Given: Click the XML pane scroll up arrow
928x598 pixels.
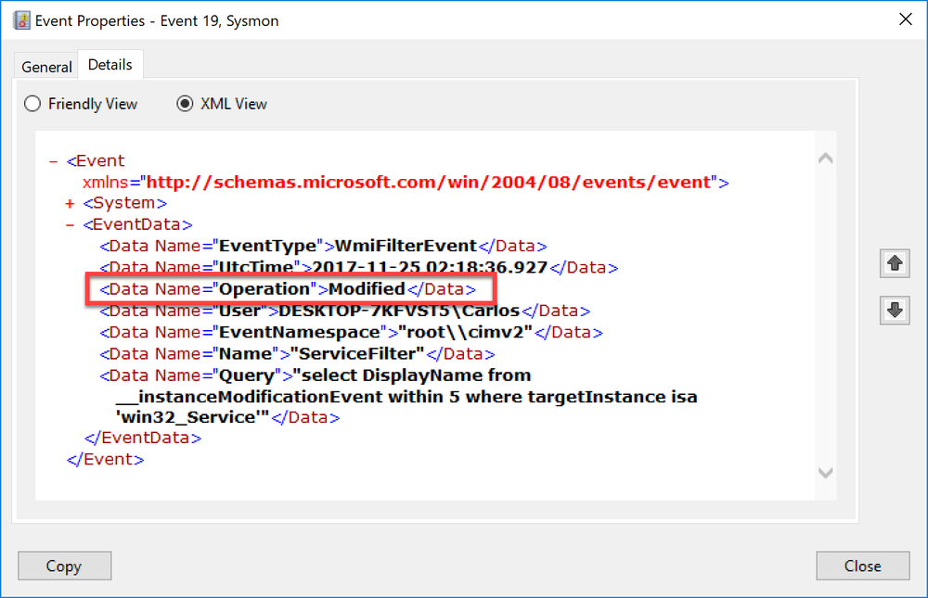Looking at the screenshot, I should pos(826,158).
